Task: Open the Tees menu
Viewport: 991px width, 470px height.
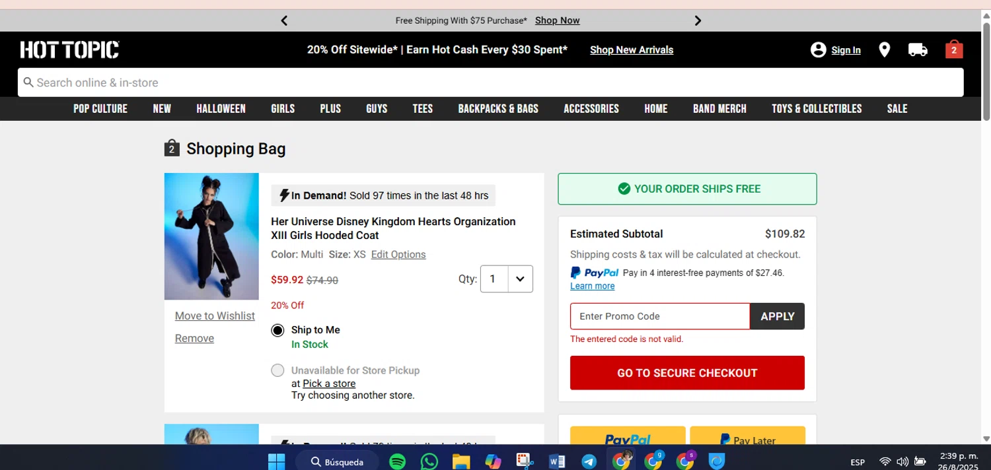Action: coord(423,109)
